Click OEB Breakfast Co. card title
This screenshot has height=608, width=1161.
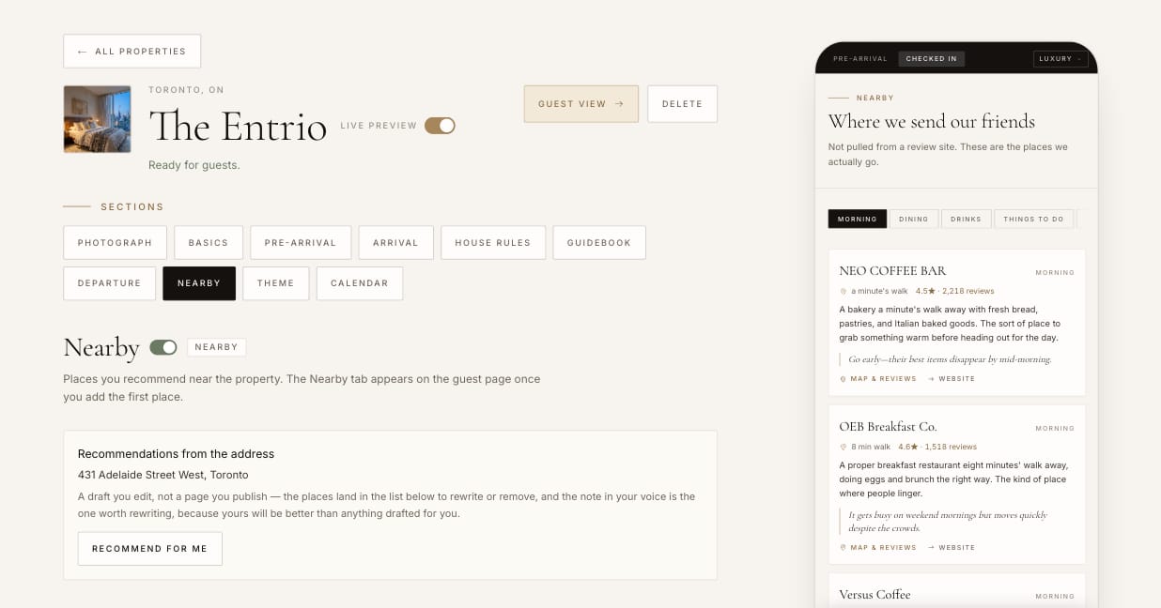pyautogui.click(x=888, y=427)
